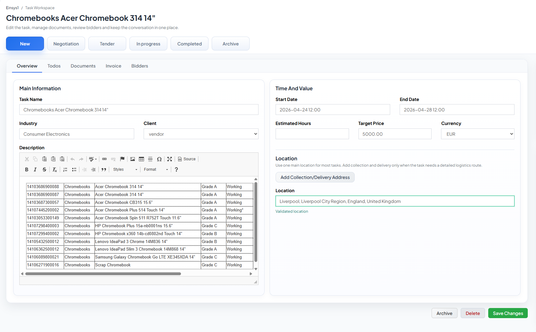
Task: Toggle bold formatting
Action: [27, 169]
